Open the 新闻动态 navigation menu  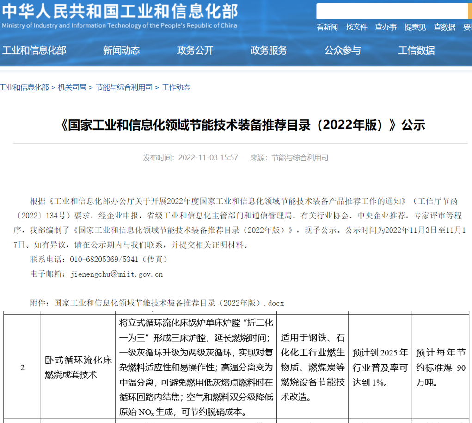coord(121,50)
